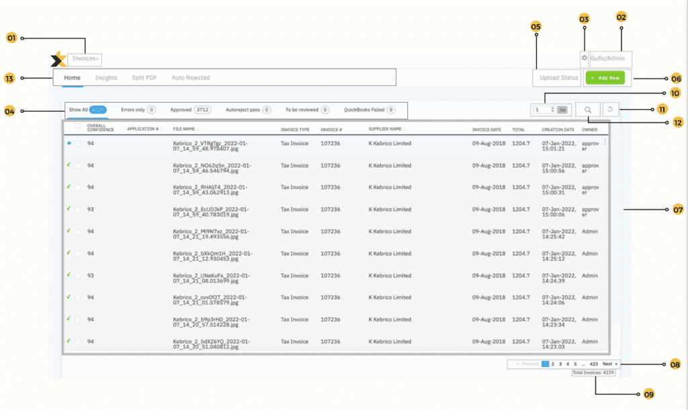
Task: Click the refresh list icon
Action: point(611,110)
